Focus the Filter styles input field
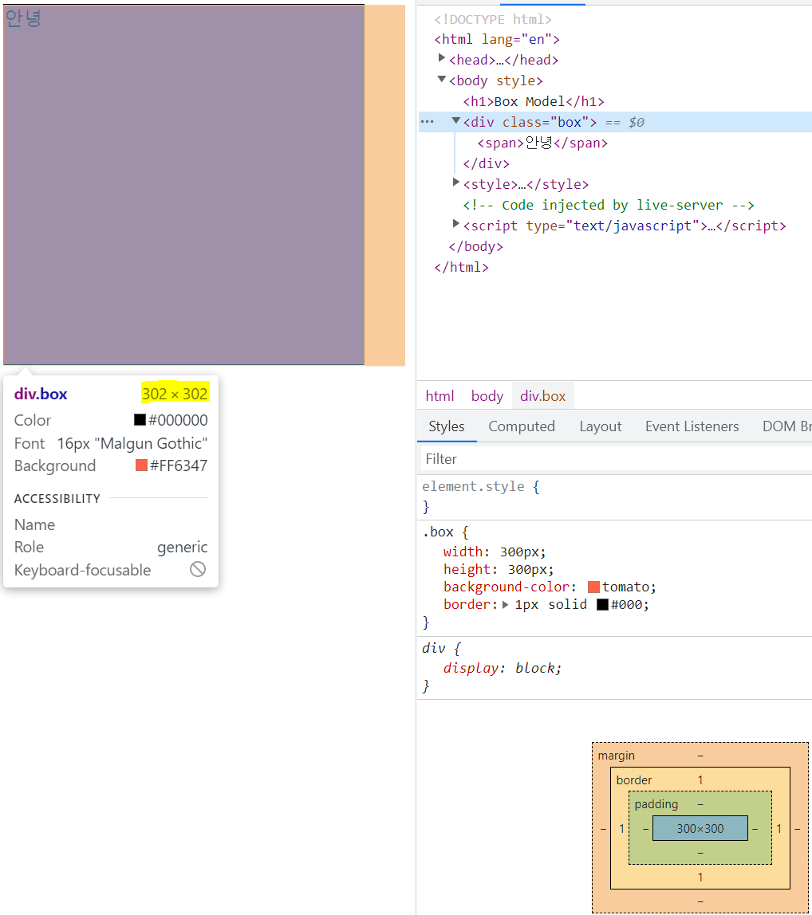 pyautogui.click(x=616, y=459)
